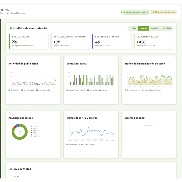Click the 'Ventas por canal' chart title

coord(77,64)
